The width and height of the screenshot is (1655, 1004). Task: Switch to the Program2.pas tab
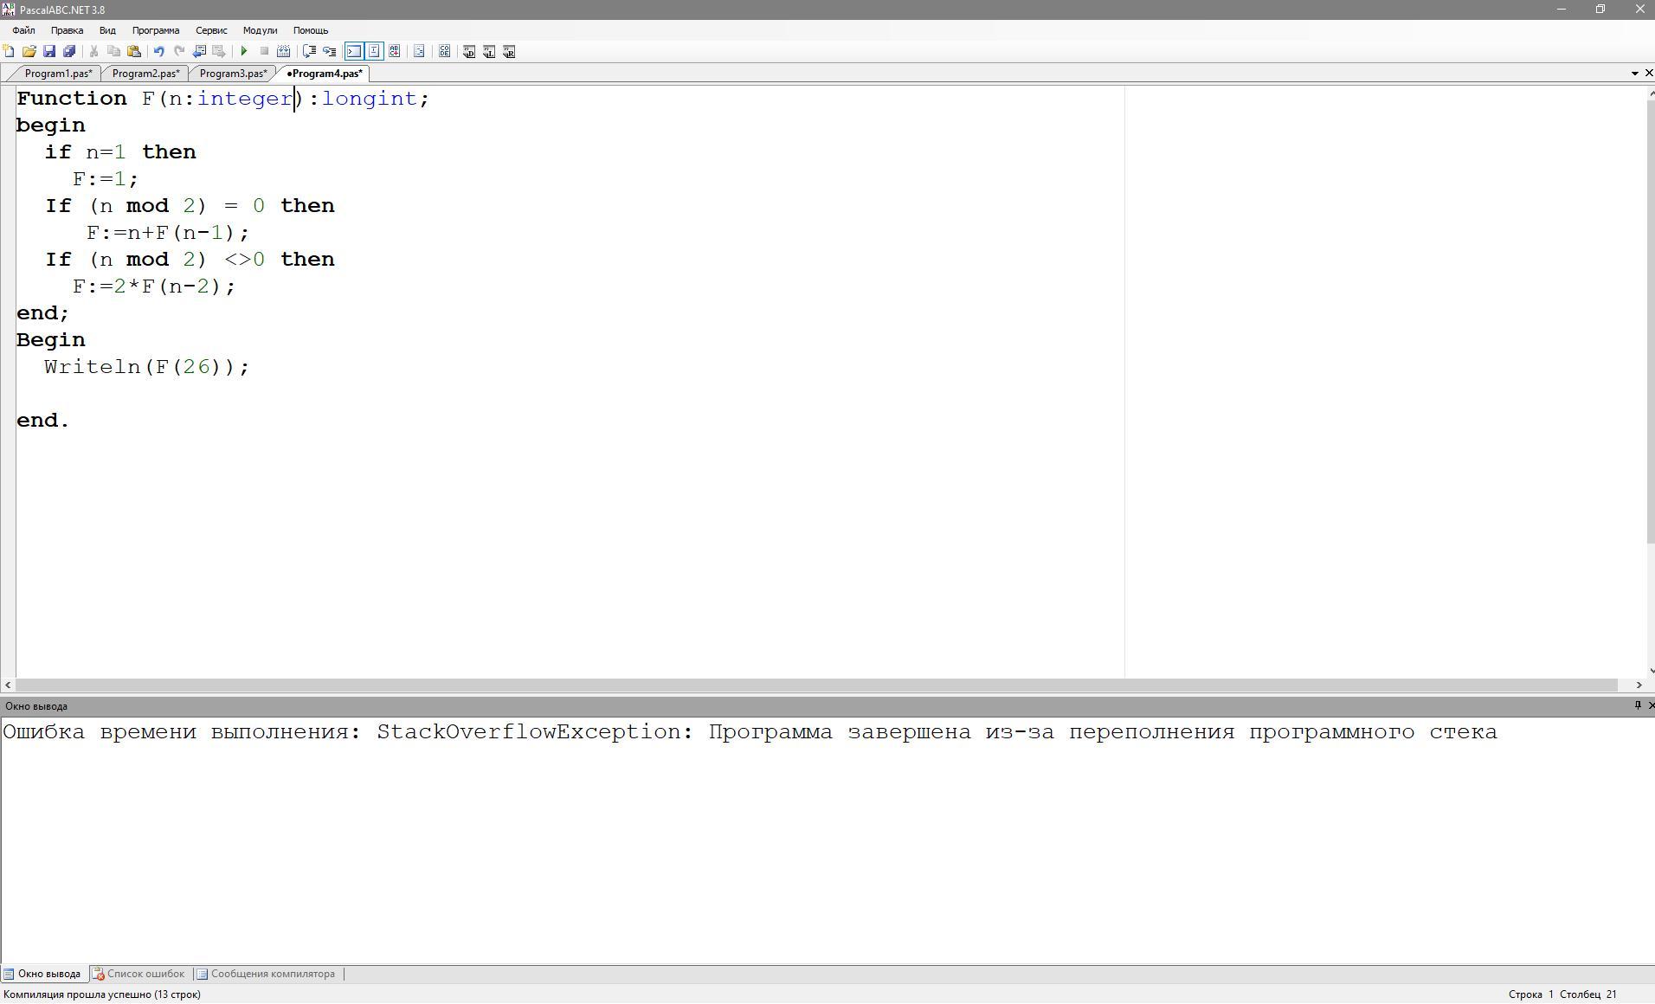(x=145, y=74)
